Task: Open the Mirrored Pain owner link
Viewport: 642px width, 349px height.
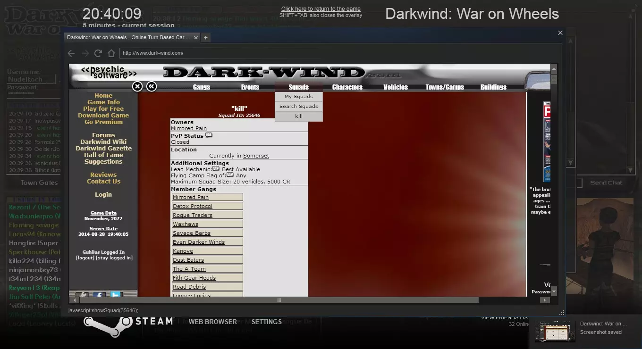Action: tap(189, 128)
